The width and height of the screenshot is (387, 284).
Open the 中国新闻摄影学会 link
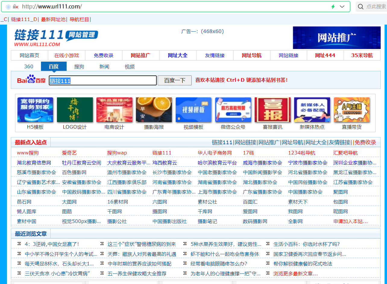point(263,173)
